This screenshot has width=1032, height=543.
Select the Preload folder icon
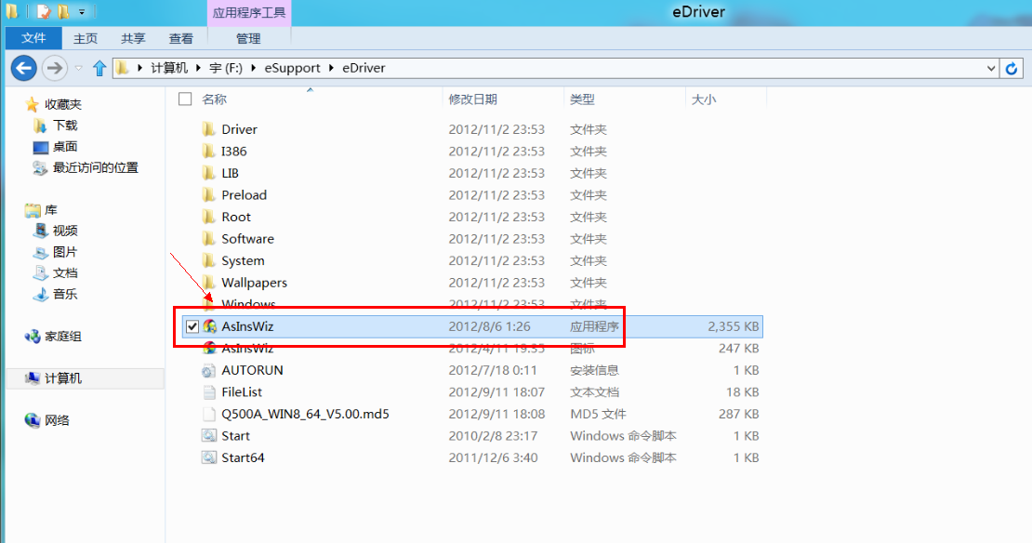(x=208, y=195)
